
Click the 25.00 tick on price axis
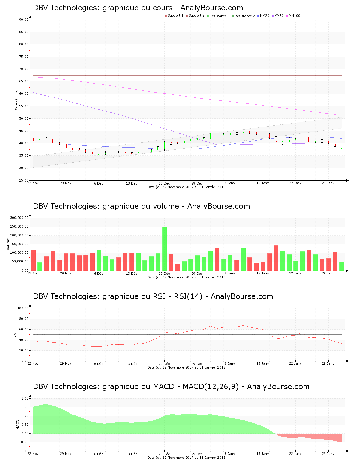[24, 181]
